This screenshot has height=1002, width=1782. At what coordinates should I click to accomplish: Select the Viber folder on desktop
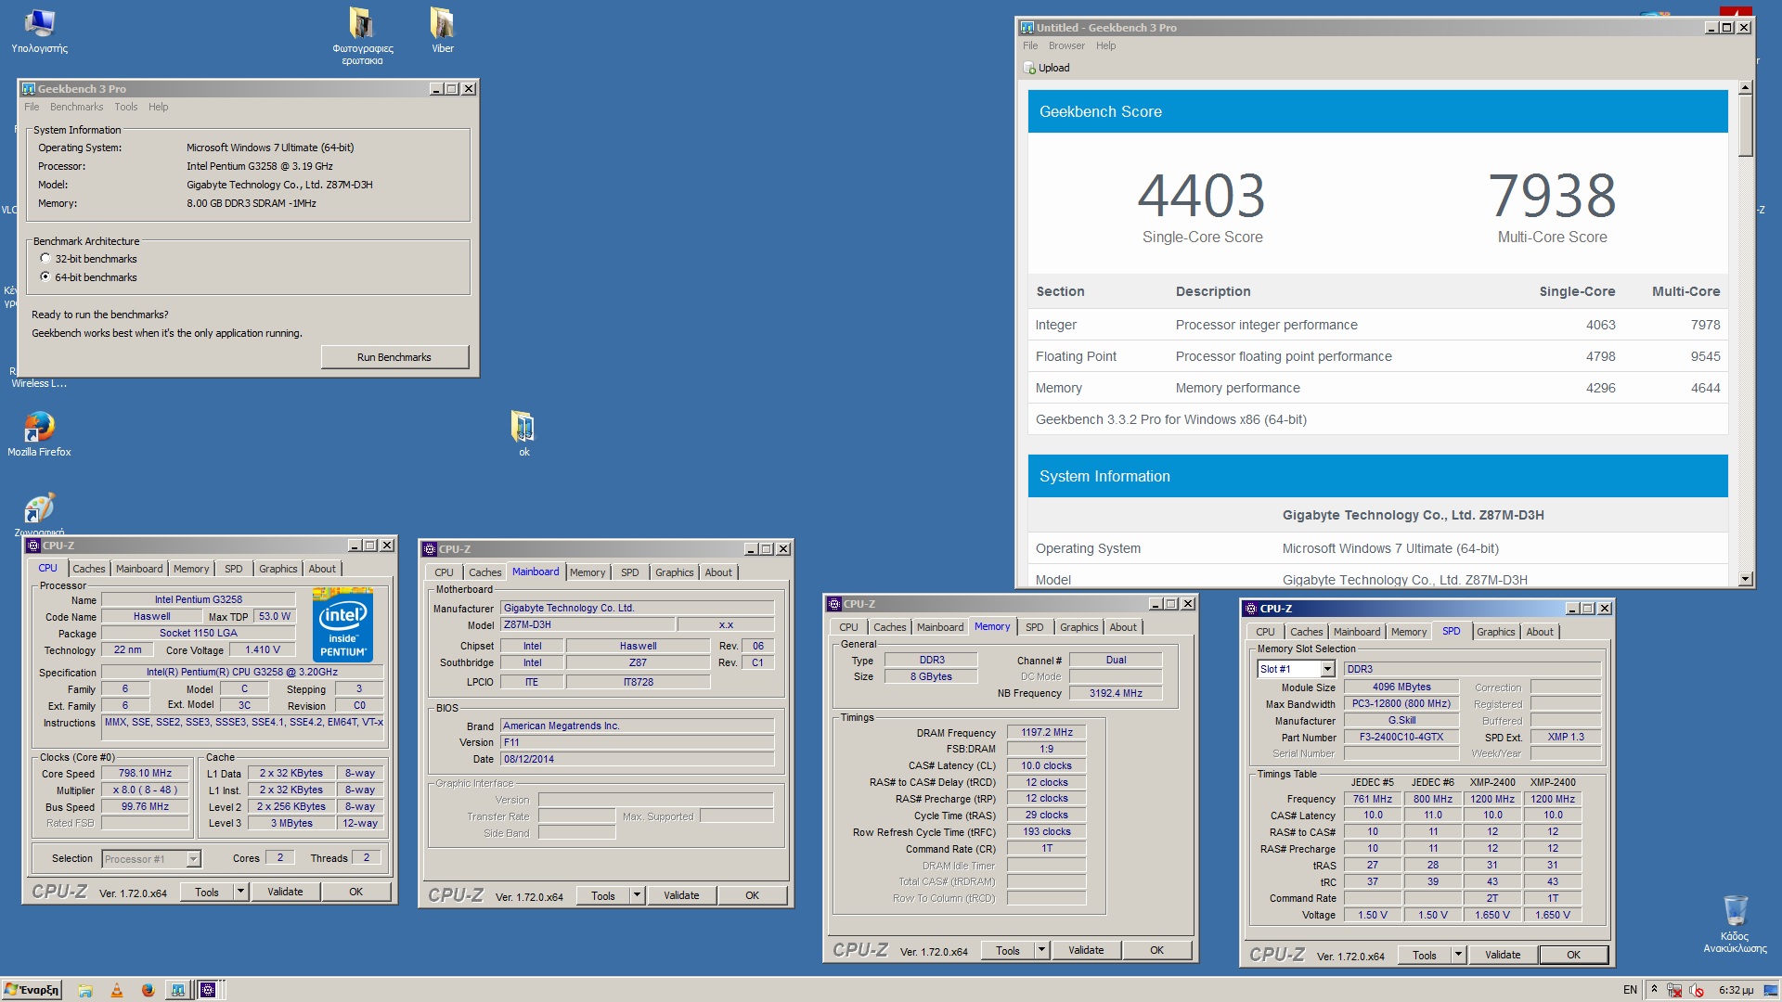tap(443, 30)
